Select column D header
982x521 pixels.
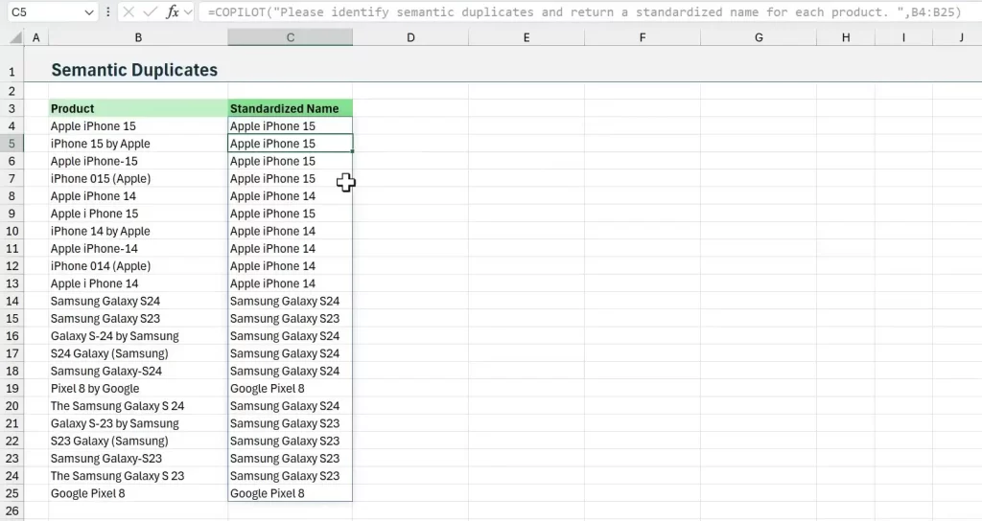tap(409, 37)
